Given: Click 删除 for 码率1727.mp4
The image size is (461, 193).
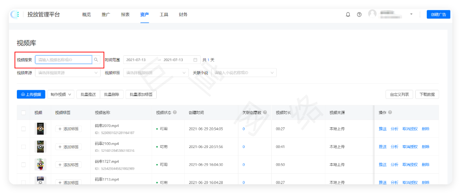Looking at the screenshot, I should coord(426,165).
